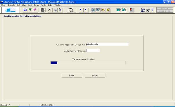This screenshot has width=175, height=107.
Task: Open the Diğer menu
Action: click(50, 5)
